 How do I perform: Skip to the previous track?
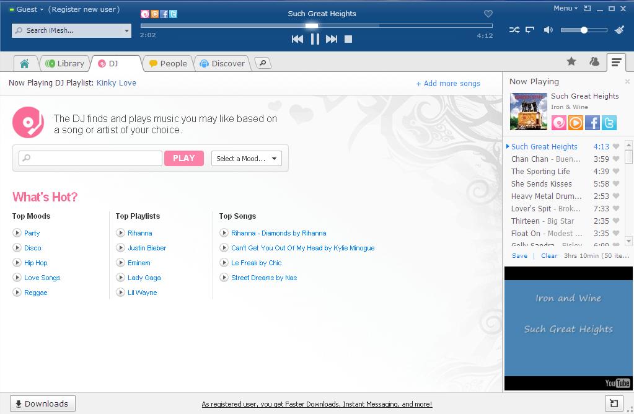point(297,39)
